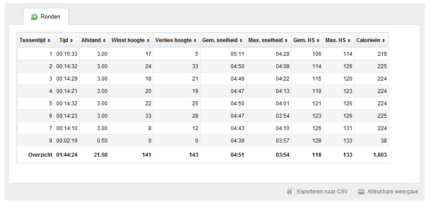Viewport: 440px width, 212px height.
Task: Click sort arrows next to Afstand
Action: (104, 40)
